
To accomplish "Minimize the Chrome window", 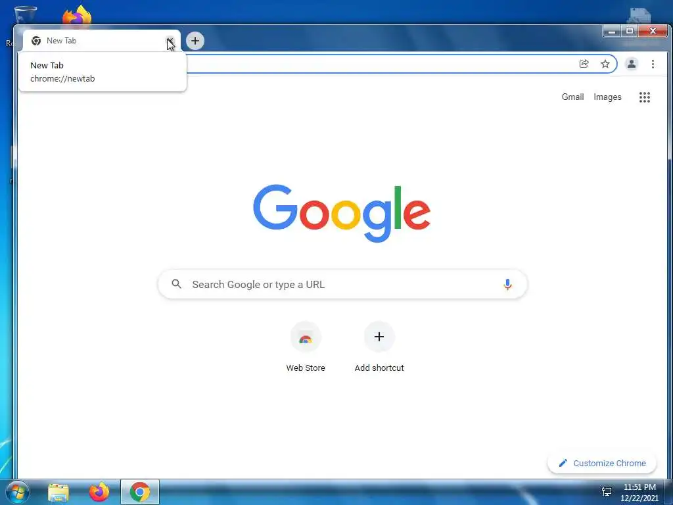I will tap(612, 32).
